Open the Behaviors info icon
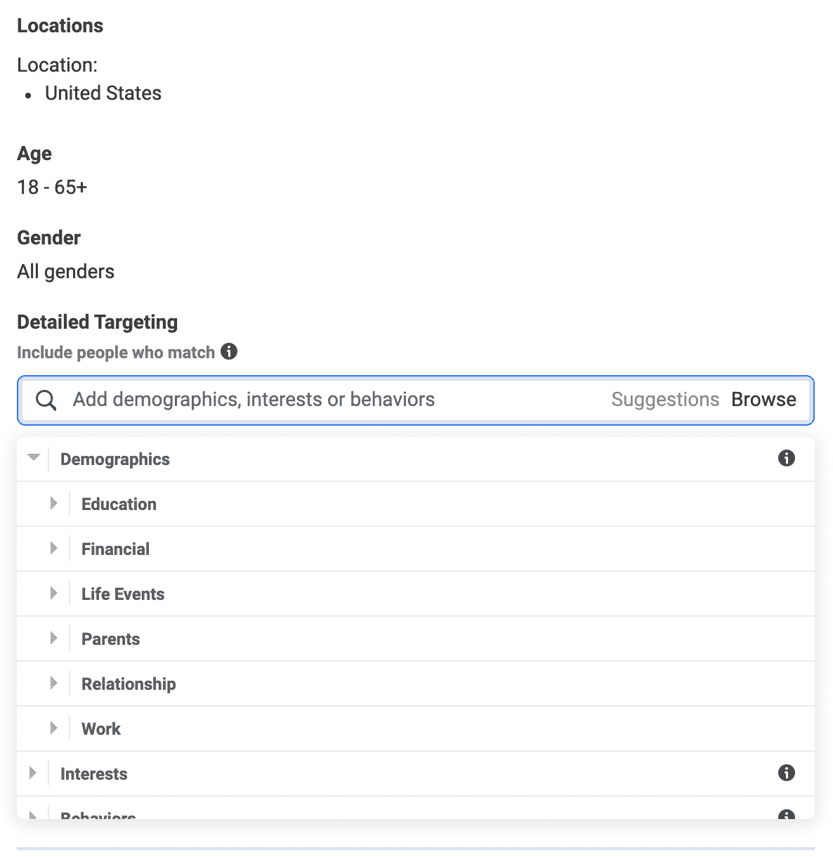 click(787, 815)
